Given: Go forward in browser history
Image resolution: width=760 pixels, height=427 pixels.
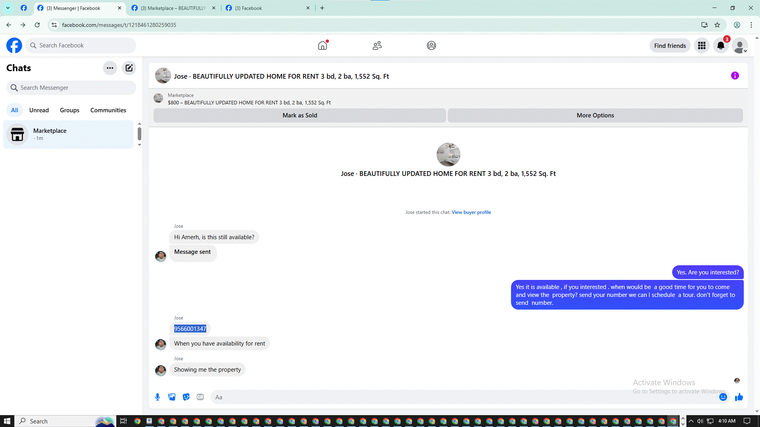Looking at the screenshot, I should [23, 25].
